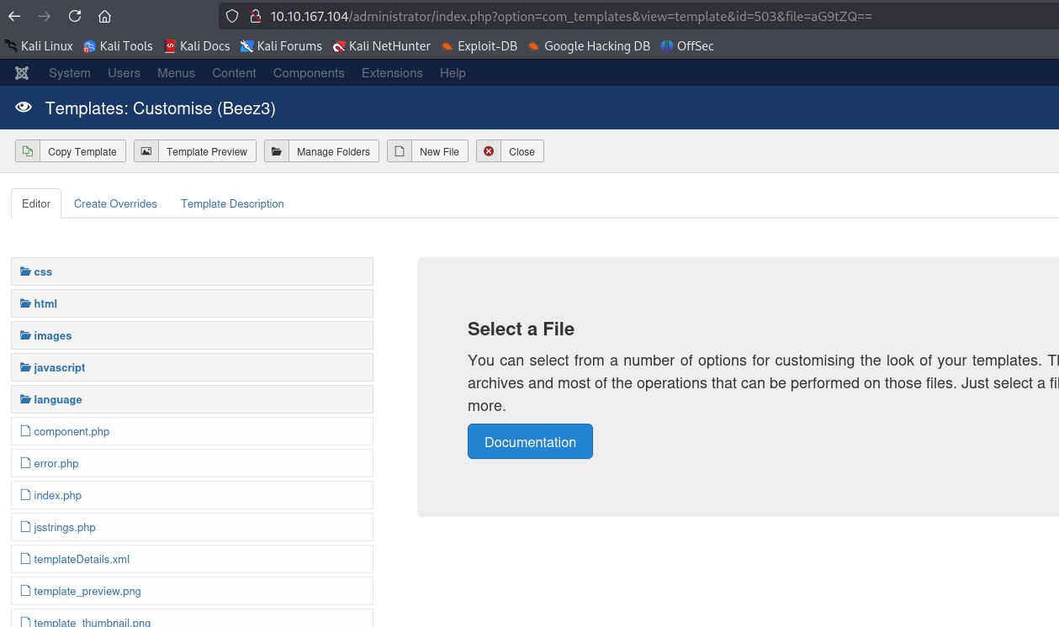The image size is (1059, 627).
Task: Go to the browser home page
Action: coord(104,16)
